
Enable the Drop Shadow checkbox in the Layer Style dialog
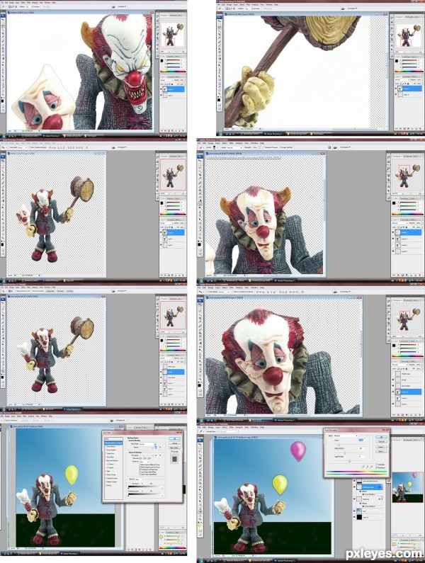point(106,446)
